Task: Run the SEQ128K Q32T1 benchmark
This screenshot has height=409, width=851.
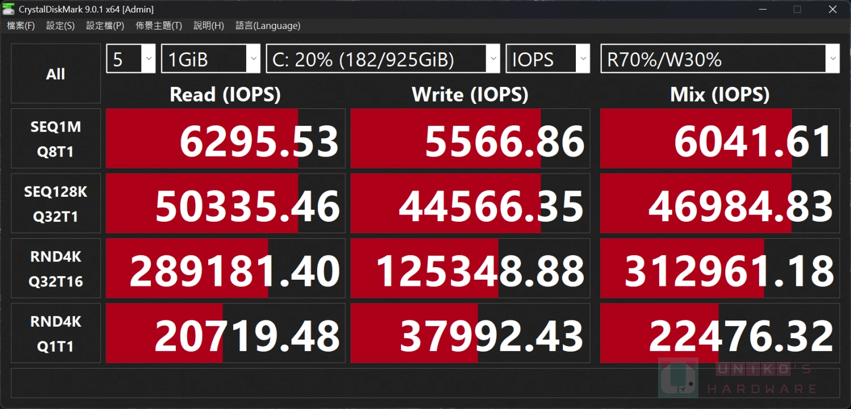Action: [x=56, y=204]
